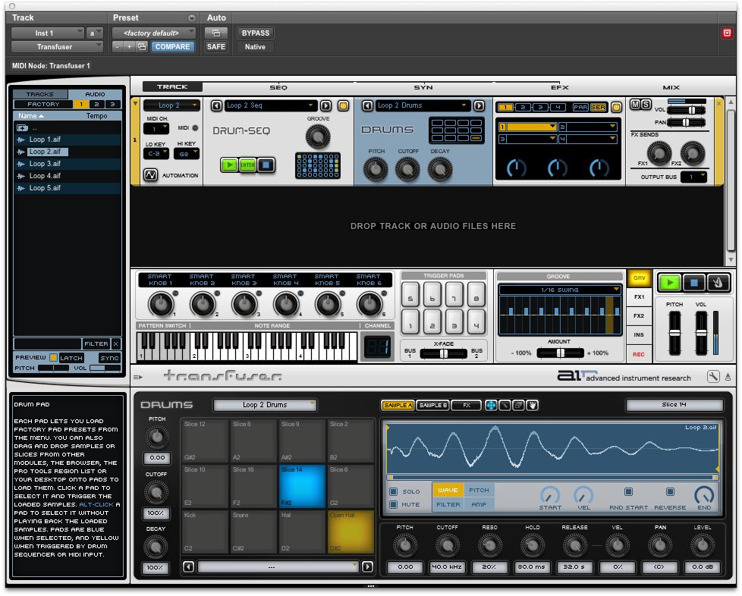The width and height of the screenshot is (742, 596).
Task: Click the BYPASS button
Action: 256,33
